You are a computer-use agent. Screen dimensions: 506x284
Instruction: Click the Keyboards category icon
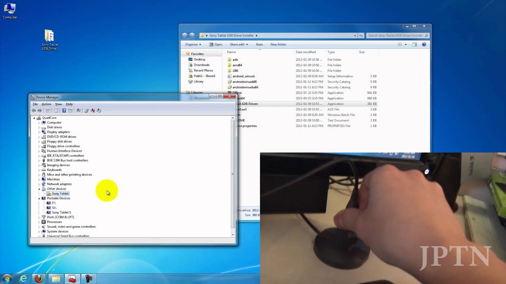pyautogui.click(x=44, y=170)
